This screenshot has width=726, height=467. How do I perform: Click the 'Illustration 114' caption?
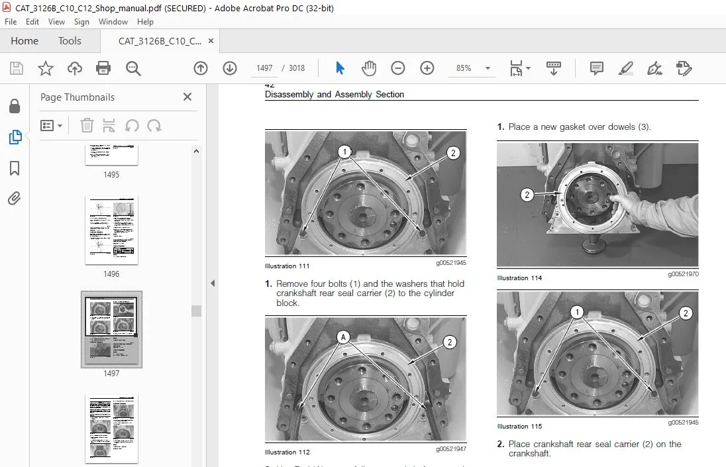point(519,278)
